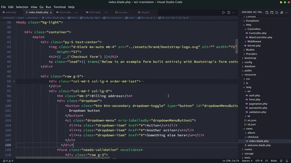Change file encoding UTF-8
Viewport: 291px width, 163px height.
tap(259, 161)
